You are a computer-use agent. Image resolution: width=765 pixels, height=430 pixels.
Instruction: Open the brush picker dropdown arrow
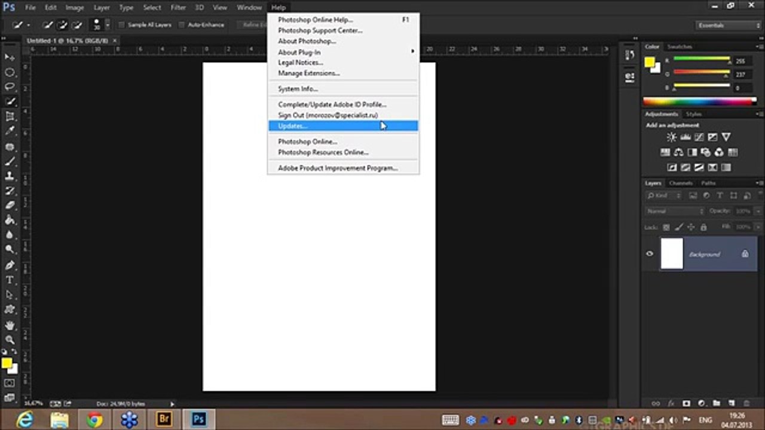click(x=108, y=25)
